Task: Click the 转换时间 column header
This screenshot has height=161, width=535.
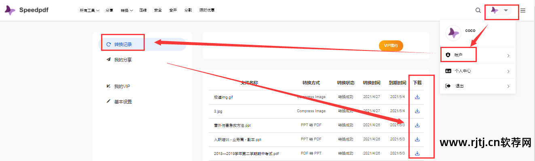Action: point(372,83)
